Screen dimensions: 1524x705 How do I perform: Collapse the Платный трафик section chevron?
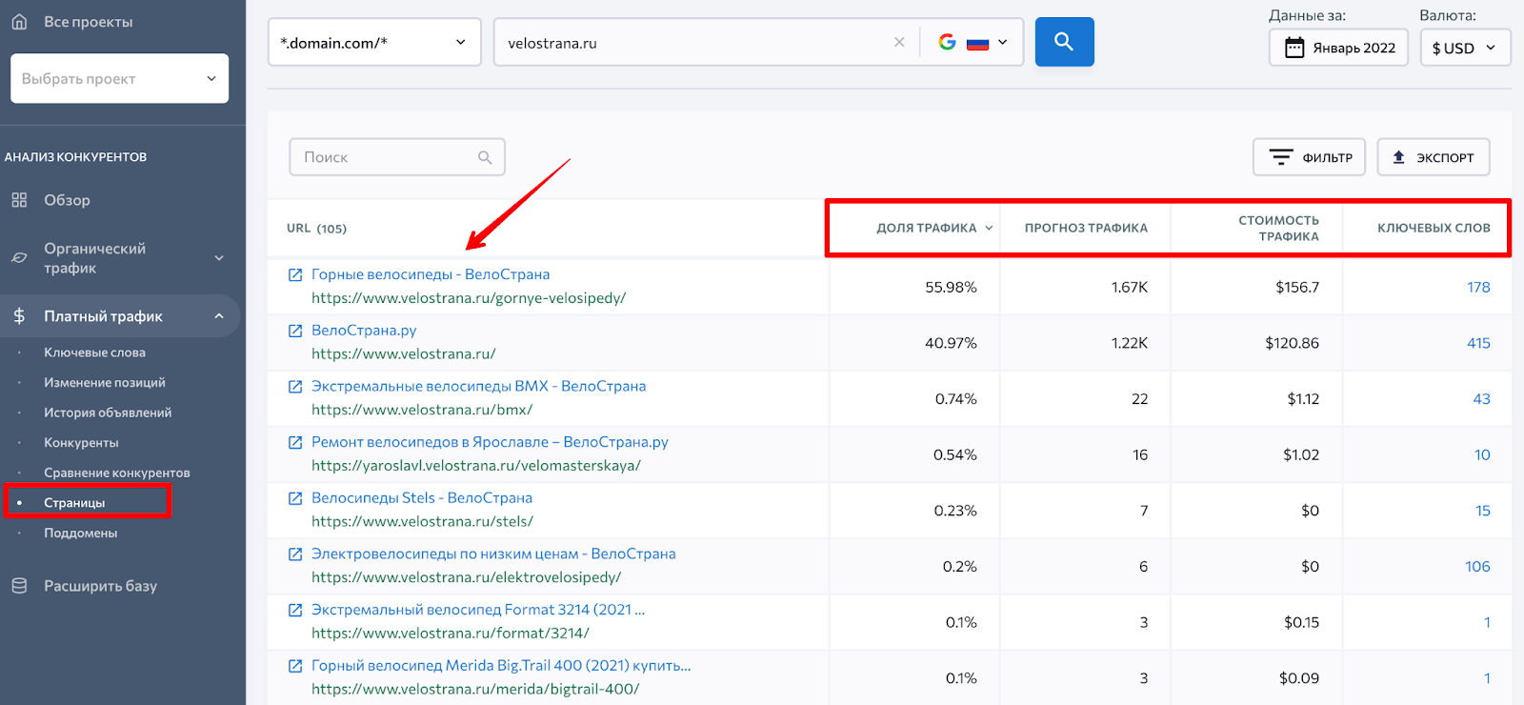click(219, 316)
